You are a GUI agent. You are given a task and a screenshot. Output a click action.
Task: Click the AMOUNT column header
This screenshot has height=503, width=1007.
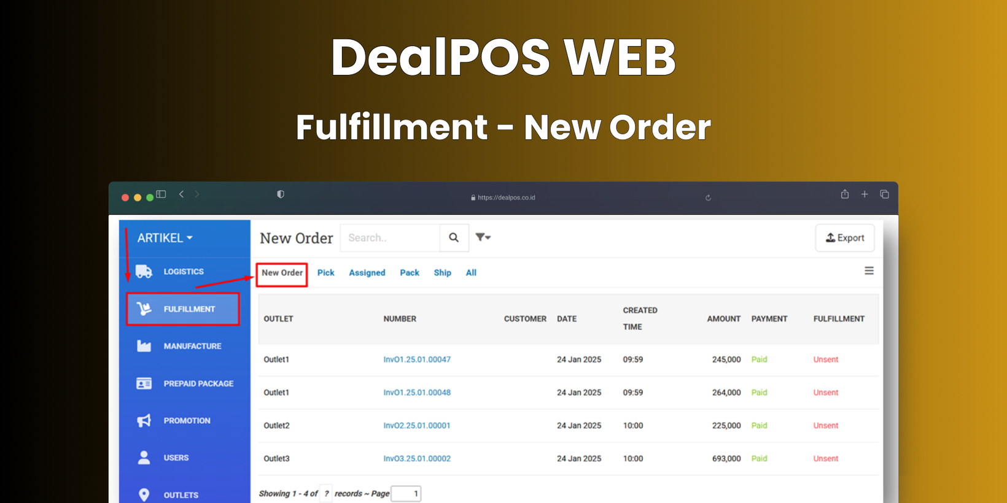723,319
